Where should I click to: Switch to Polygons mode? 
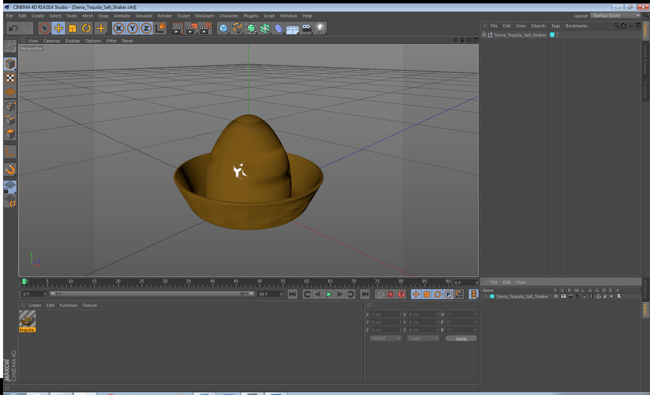click(x=10, y=134)
